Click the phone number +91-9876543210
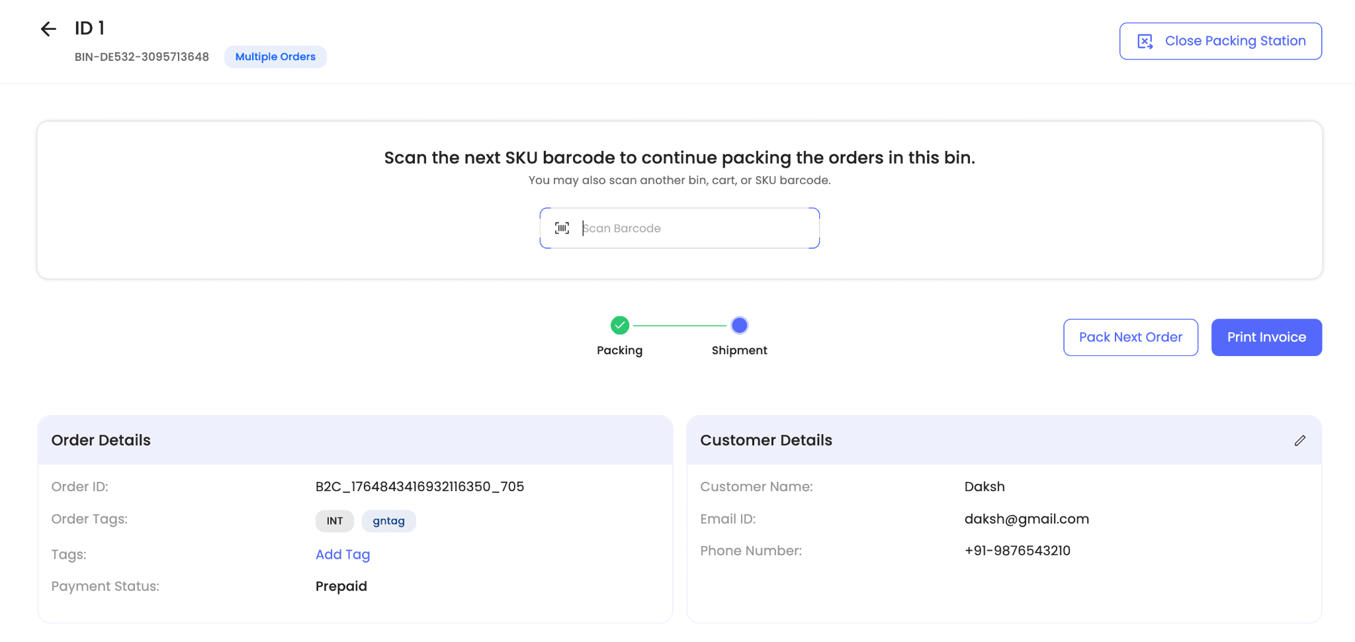 pyautogui.click(x=1017, y=551)
